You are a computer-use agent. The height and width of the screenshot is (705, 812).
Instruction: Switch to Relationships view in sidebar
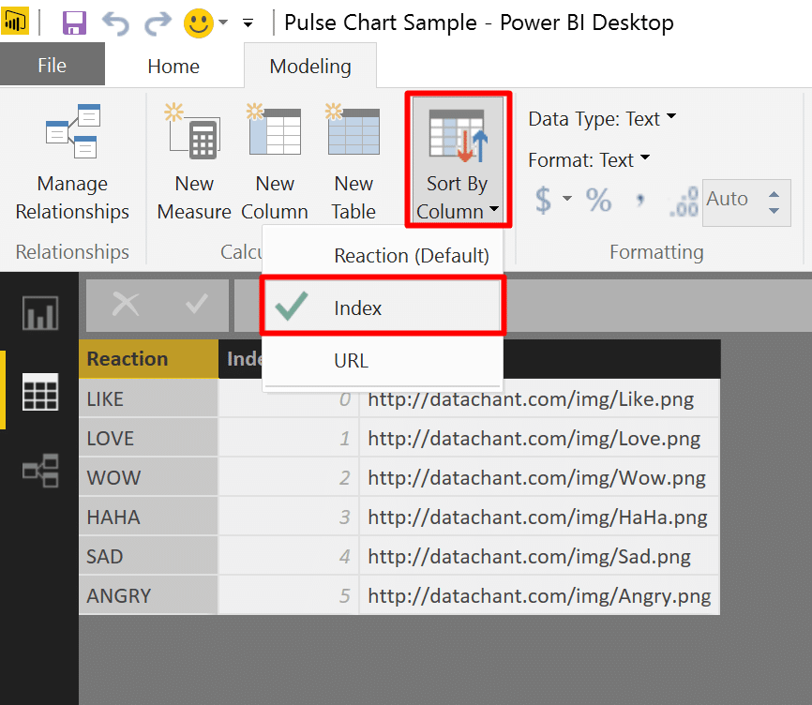(40, 471)
